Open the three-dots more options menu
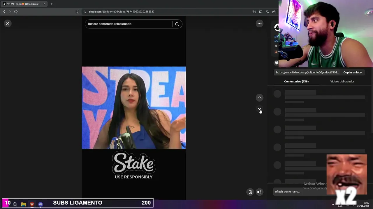The width and height of the screenshot is (373, 209). [259, 24]
